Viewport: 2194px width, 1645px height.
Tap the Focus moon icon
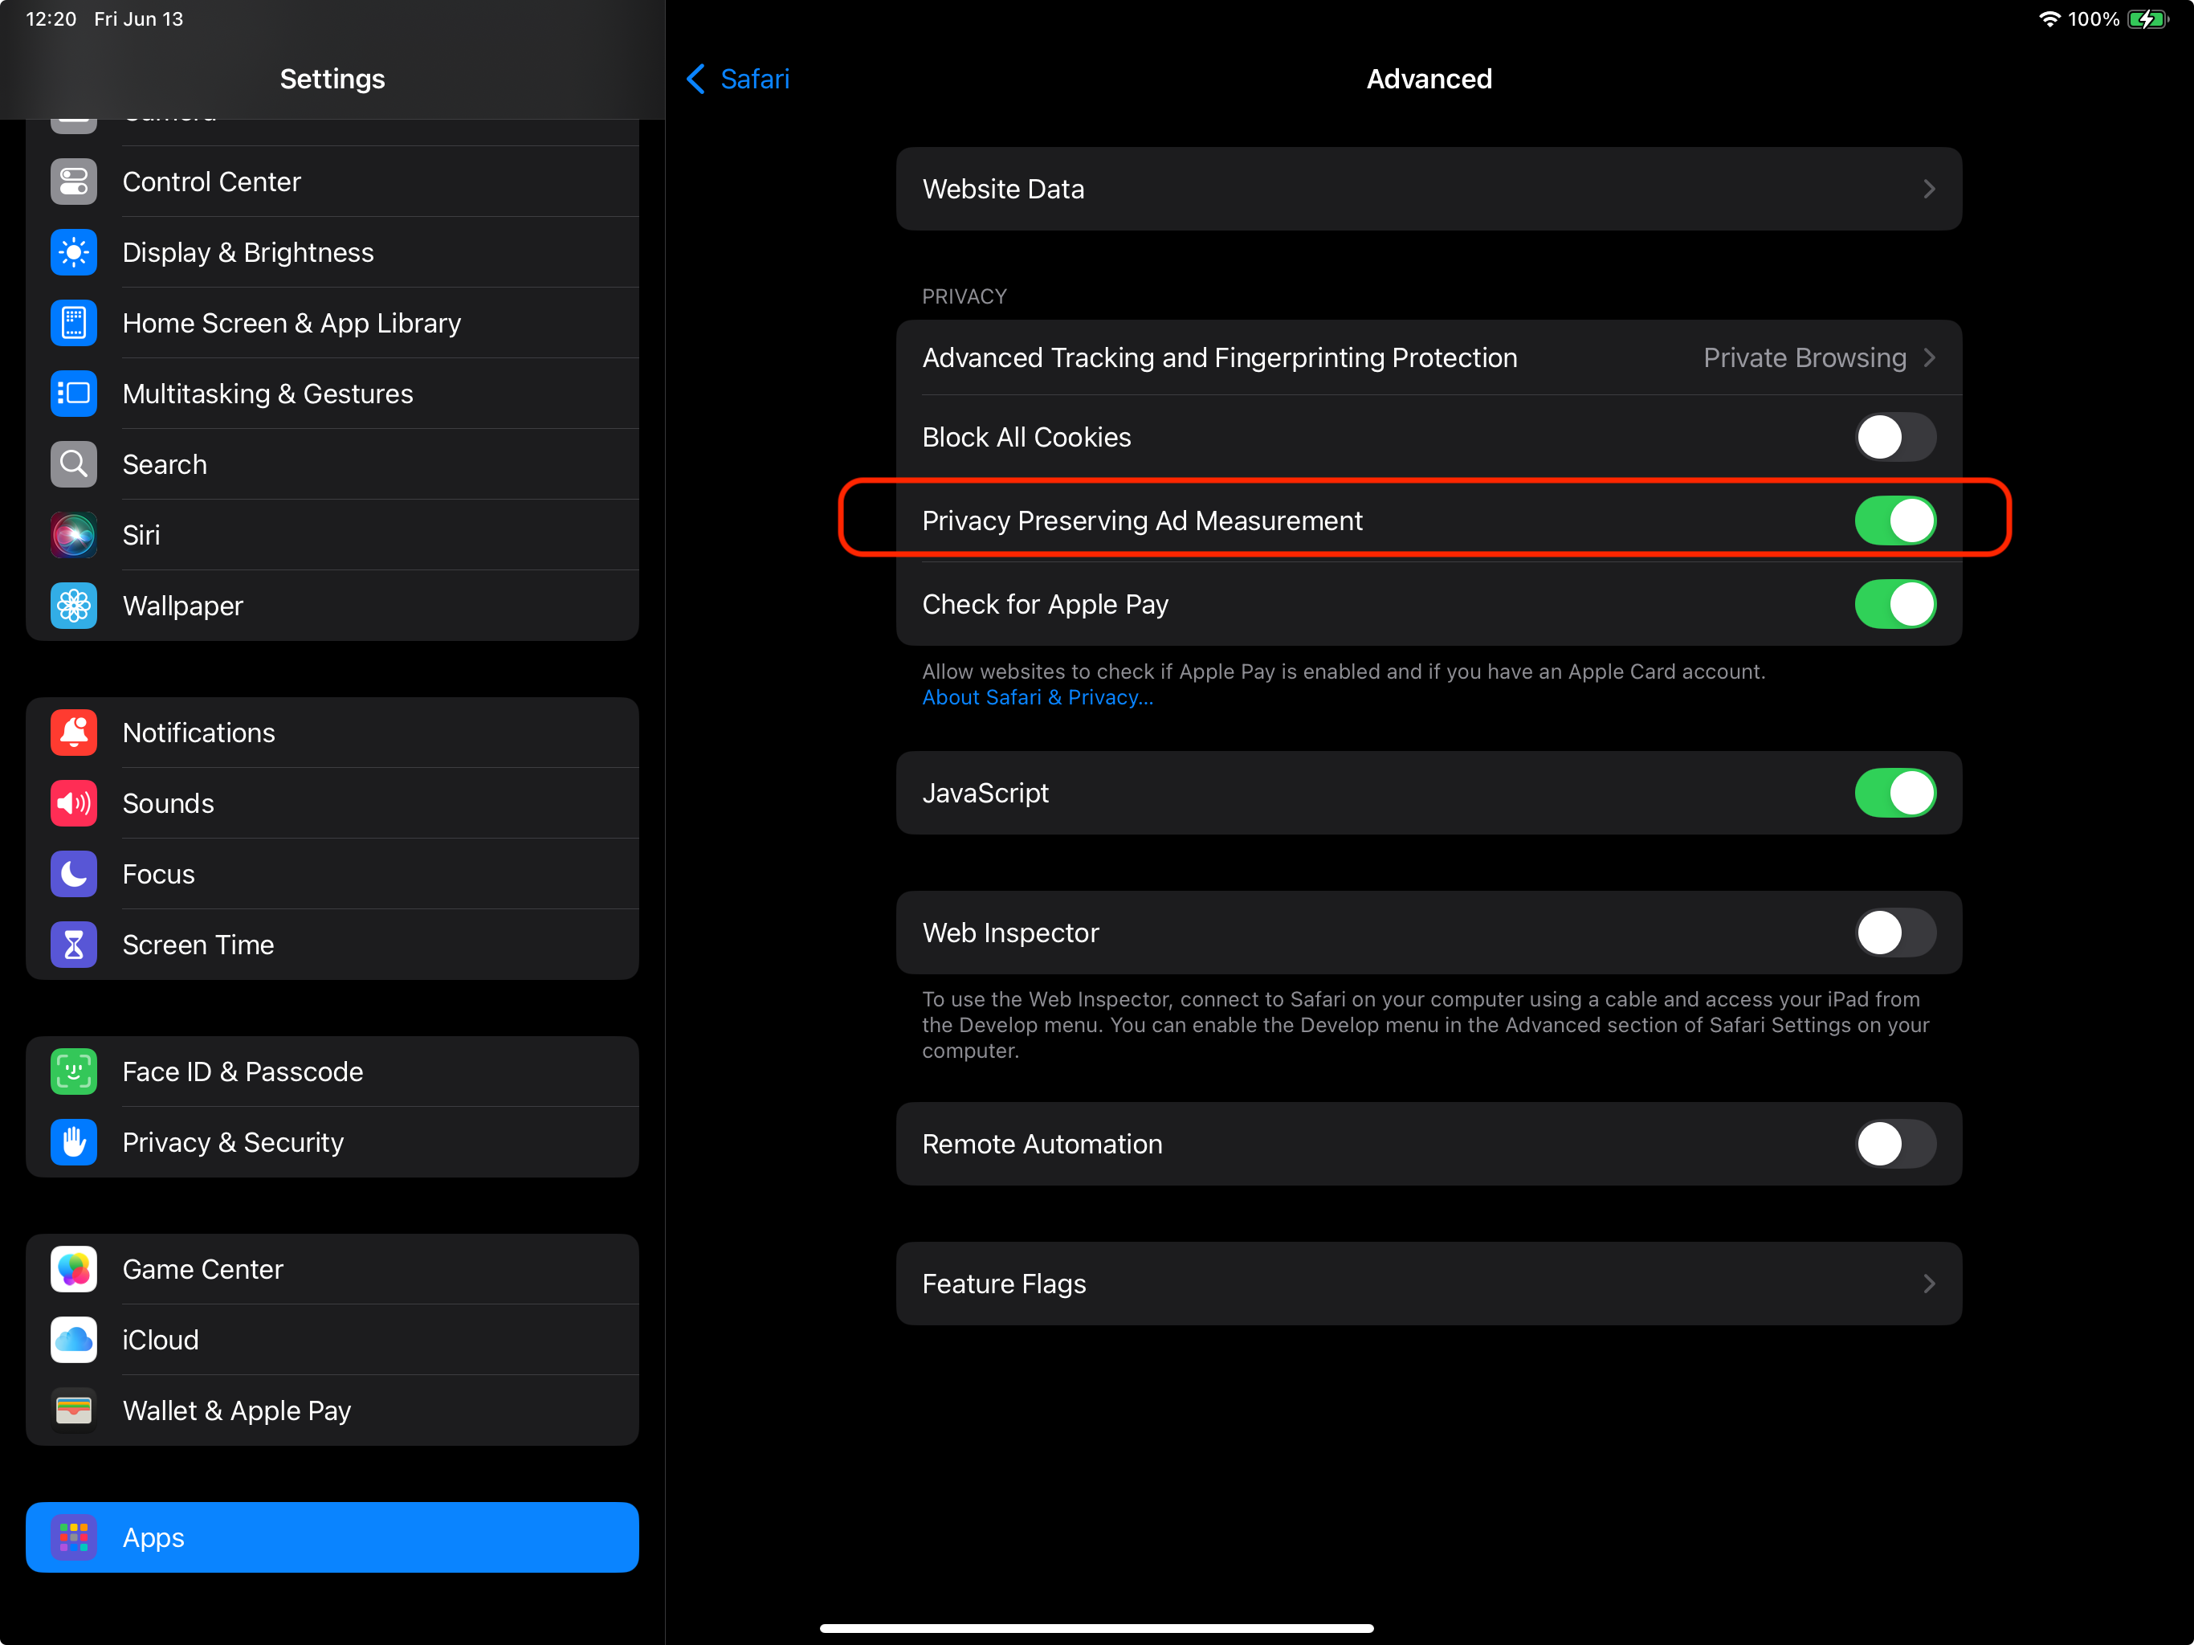[x=73, y=873]
